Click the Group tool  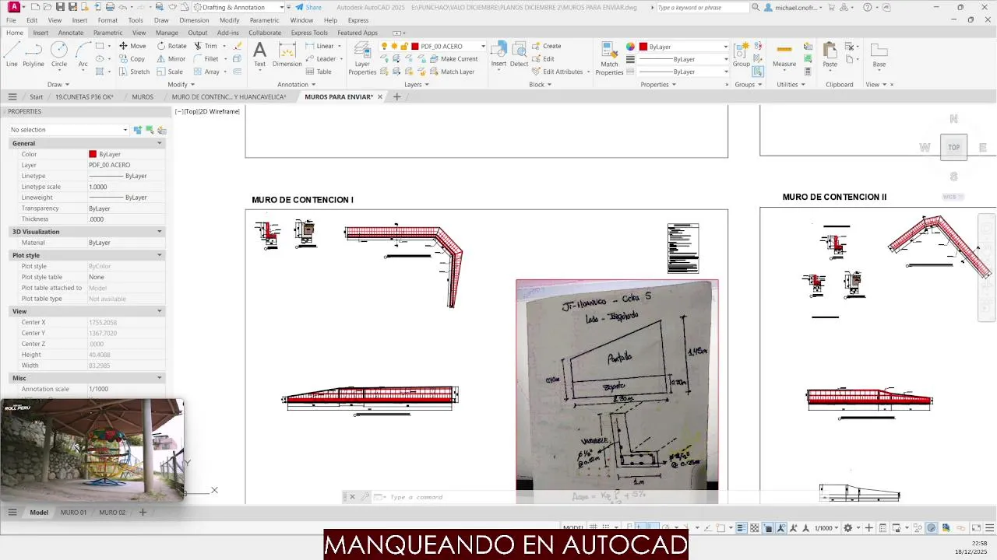pyautogui.click(x=741, y=54)
